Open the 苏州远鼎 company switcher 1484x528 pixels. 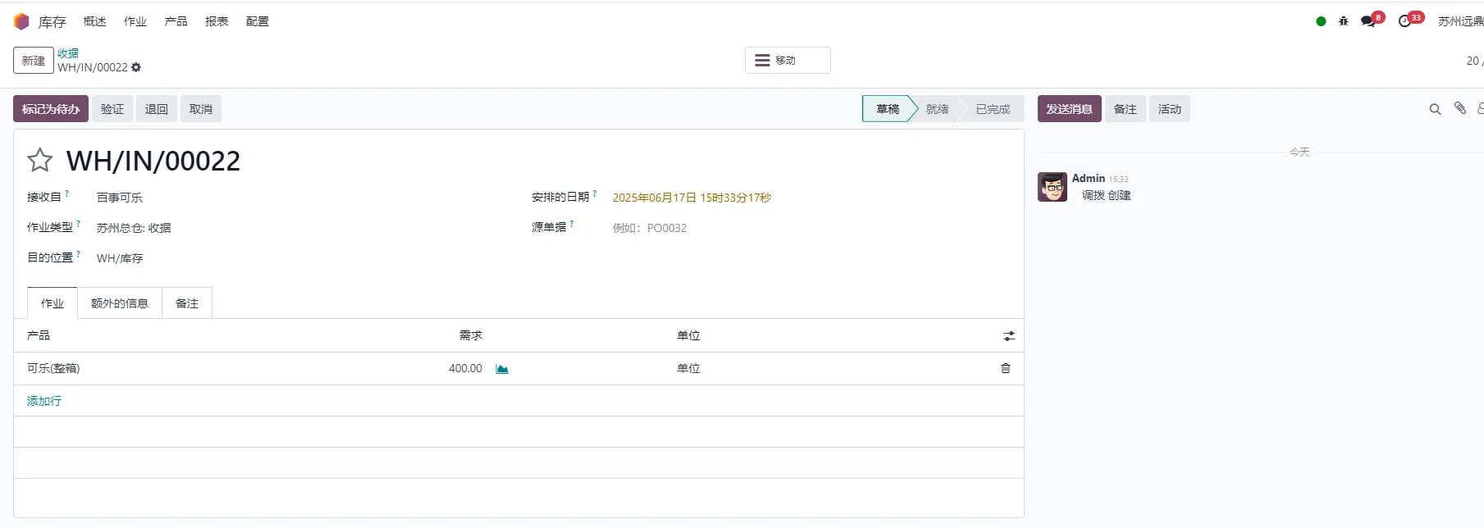click(x=1460, y=21)
